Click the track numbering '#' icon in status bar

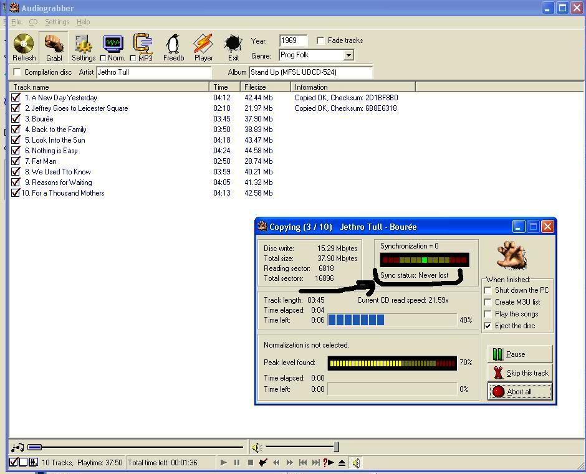click(x=33, y=462)
